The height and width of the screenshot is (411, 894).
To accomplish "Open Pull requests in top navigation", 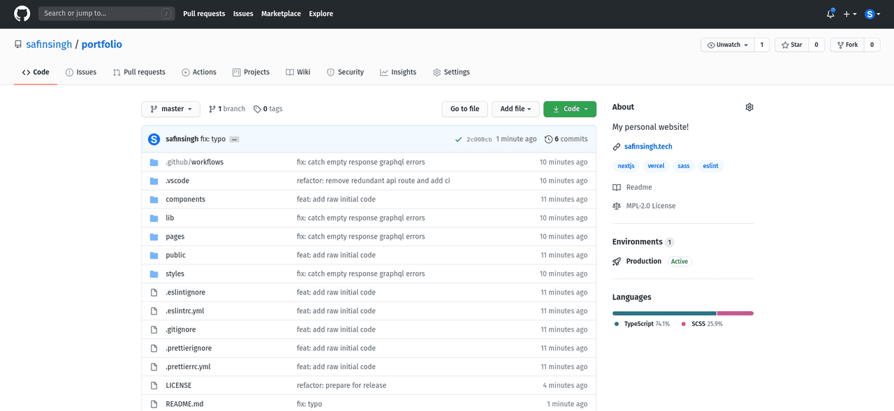I will pyautogui.click(x=204, y=13).
